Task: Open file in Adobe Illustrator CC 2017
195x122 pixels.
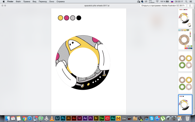Action: point(163,6)
